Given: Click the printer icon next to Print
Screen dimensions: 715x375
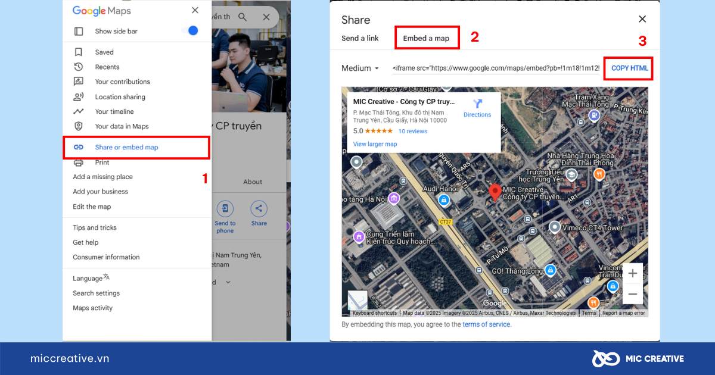Looking at the screenshot, I should pyautogui.click(x=79, y=162).
